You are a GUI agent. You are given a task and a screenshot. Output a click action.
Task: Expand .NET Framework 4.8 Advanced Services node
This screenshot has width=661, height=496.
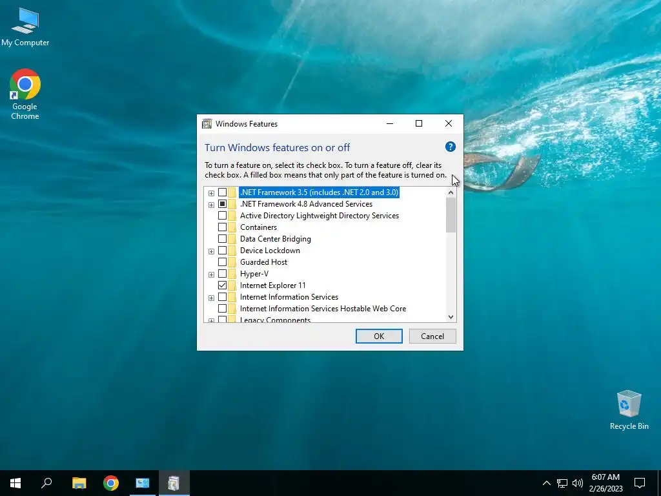click(x=211, y=205)
